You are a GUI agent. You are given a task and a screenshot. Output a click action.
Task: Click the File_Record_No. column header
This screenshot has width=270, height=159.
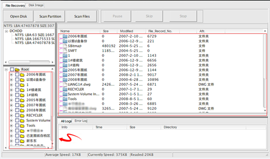[163, 31]
